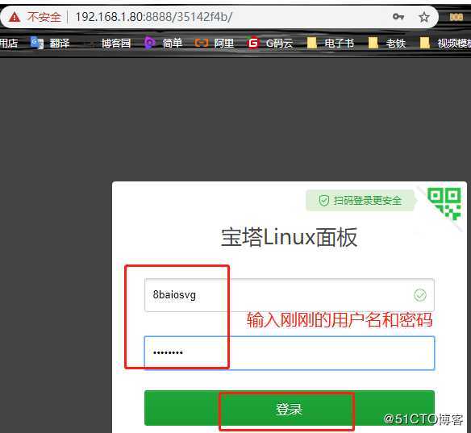Click the Google Translate icon in bookmarks
Viewport: 471px width, 433px height.
[x=37, y=43]
